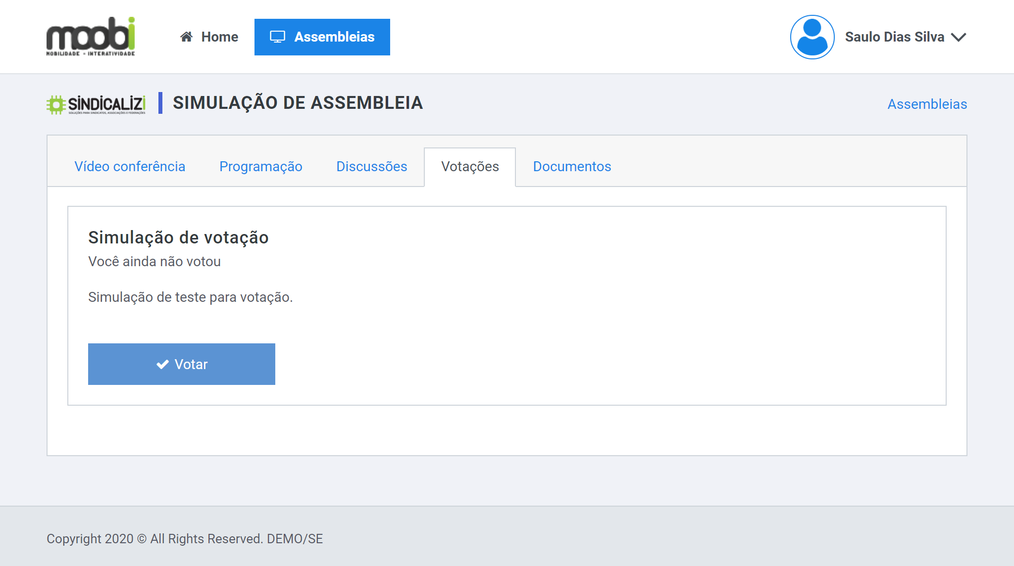
Task: Switch to the Vídeo conferência tab
Action: (x=130, y=167)
